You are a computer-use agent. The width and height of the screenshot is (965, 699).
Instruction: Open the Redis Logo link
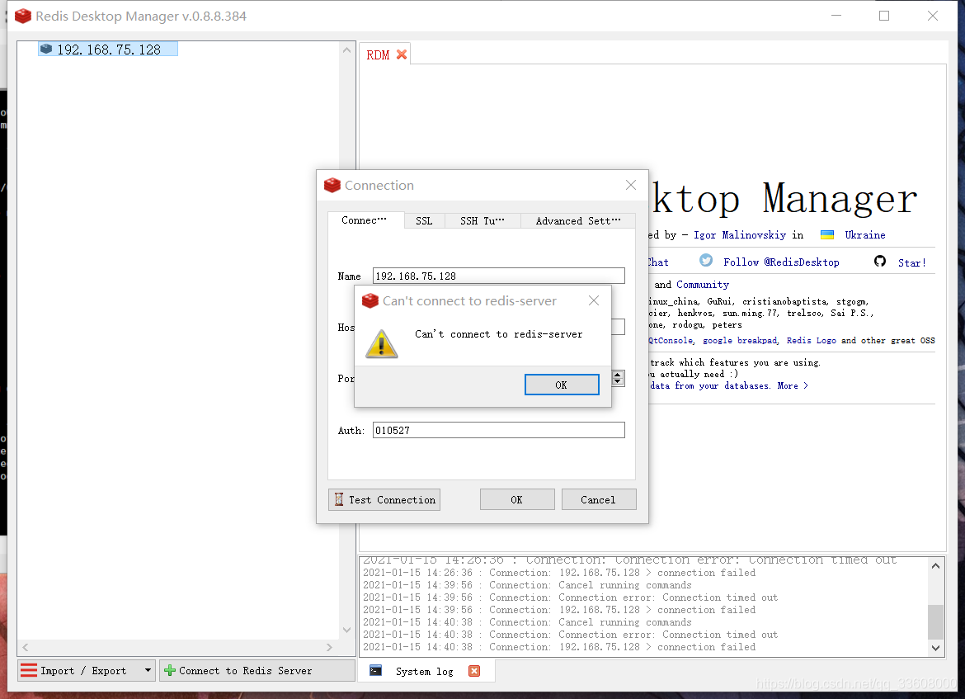coord(811,341)
